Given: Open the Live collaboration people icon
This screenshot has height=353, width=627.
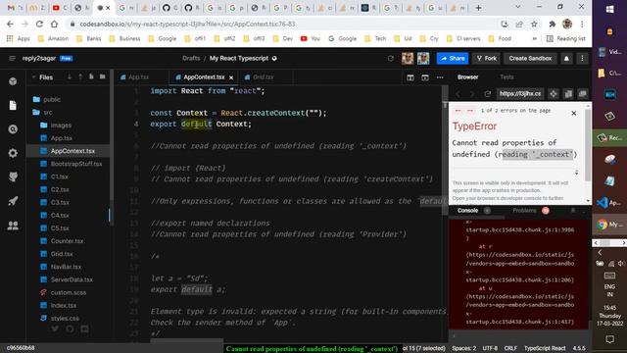Looking at the screenshot, I should tap(13, 226).
